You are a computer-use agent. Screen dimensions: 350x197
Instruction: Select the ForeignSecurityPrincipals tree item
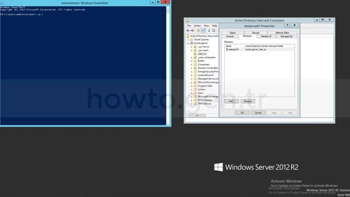(x=208, y=72)
